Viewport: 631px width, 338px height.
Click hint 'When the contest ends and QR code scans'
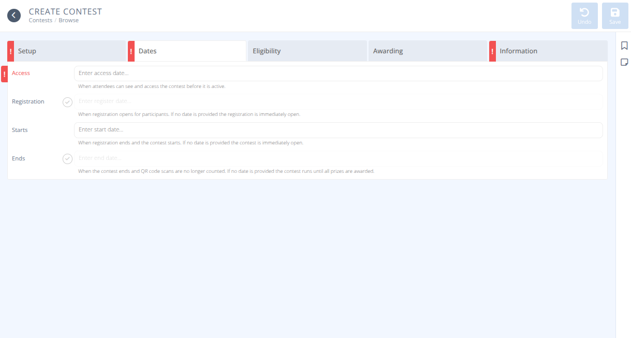pyautogui.click(x=226, y=171)
